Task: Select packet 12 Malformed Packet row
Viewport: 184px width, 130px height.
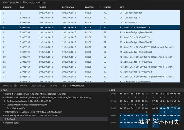Action: point(90,67)
